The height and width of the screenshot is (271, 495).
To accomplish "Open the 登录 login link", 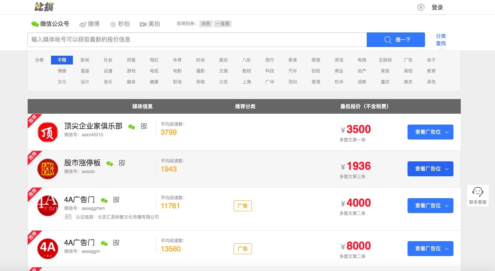I will (x=437, y=7).
